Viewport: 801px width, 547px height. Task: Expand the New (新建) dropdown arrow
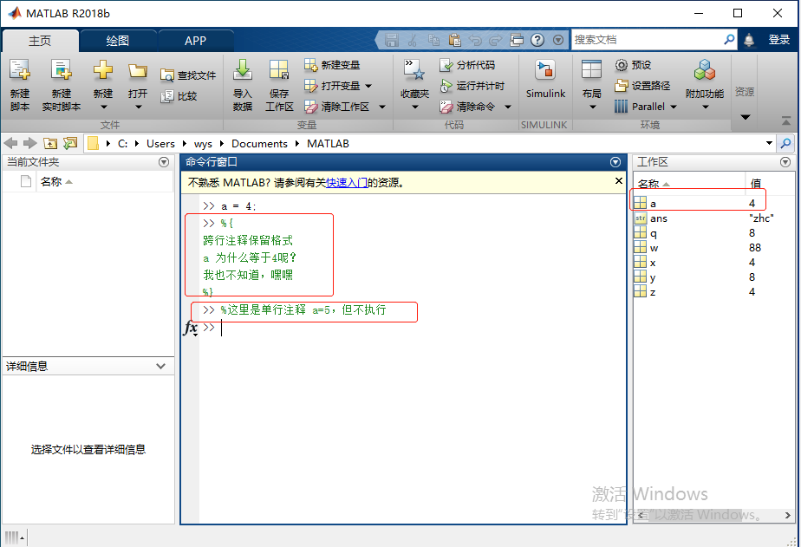point(103,107)
